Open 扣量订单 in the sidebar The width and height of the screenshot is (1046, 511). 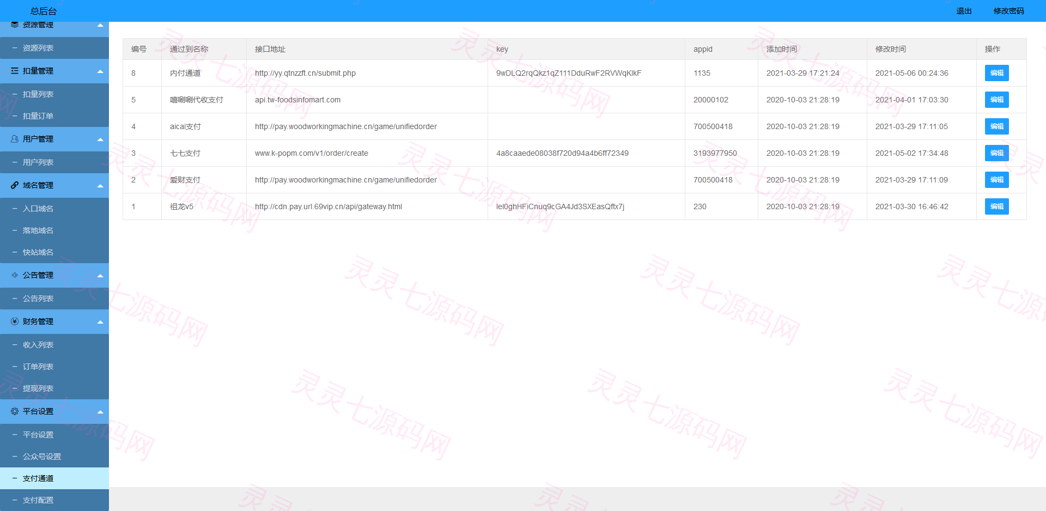tap(54, 116)
